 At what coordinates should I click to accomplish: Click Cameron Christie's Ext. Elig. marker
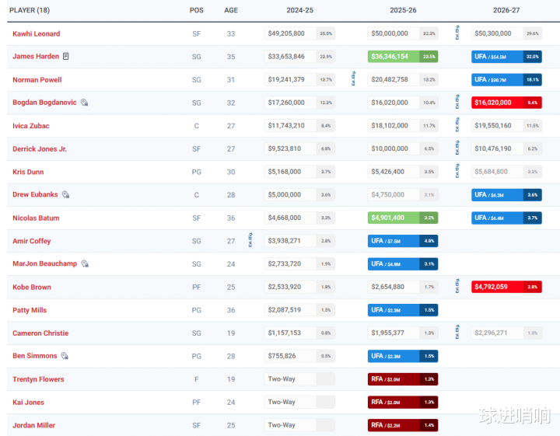tap(457, 332)
